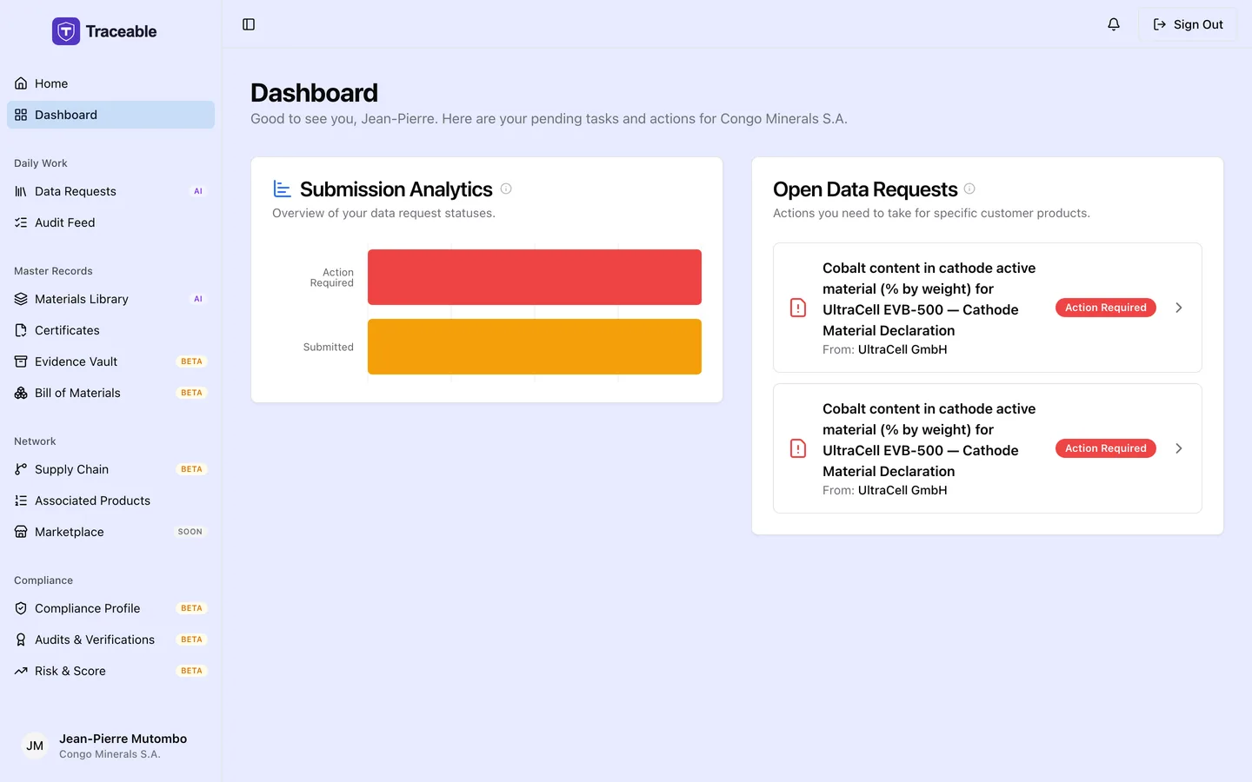
Task: Open the Supply Chain link
Action: point(110,469)
